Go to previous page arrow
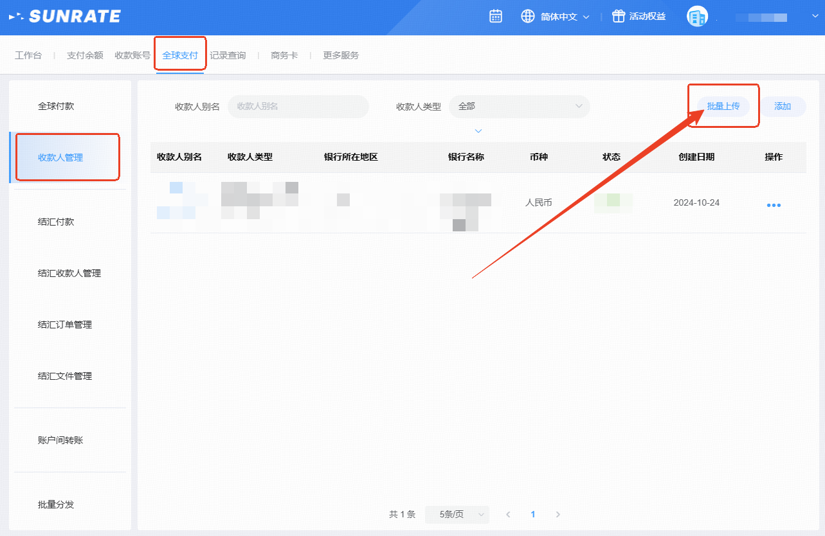This screenshot has width=825, height=536. [508, 515]
